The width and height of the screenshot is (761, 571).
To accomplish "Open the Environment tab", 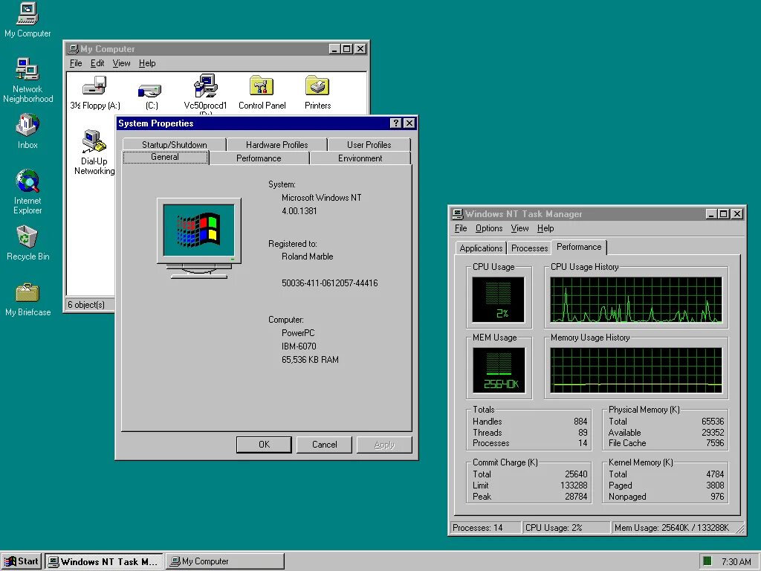I will click(x=360, y=158).
